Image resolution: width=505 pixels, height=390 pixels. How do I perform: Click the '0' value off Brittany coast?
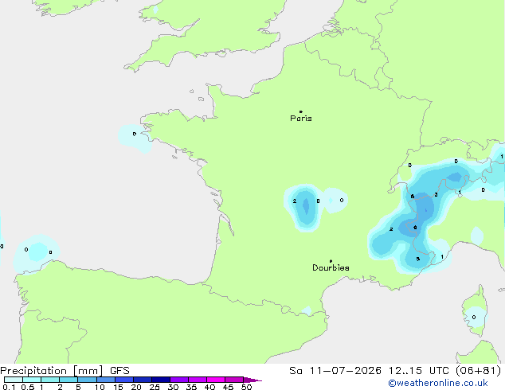click(x=135, y=134)
